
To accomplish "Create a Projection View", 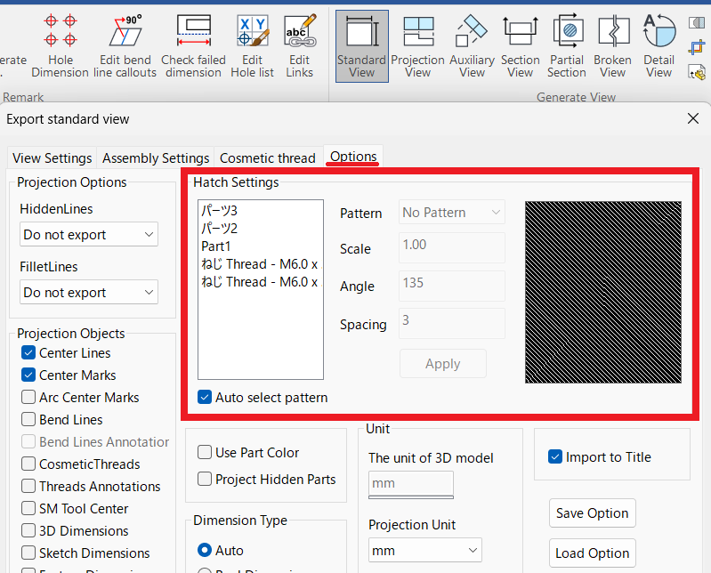I will [x=417, y=45].
